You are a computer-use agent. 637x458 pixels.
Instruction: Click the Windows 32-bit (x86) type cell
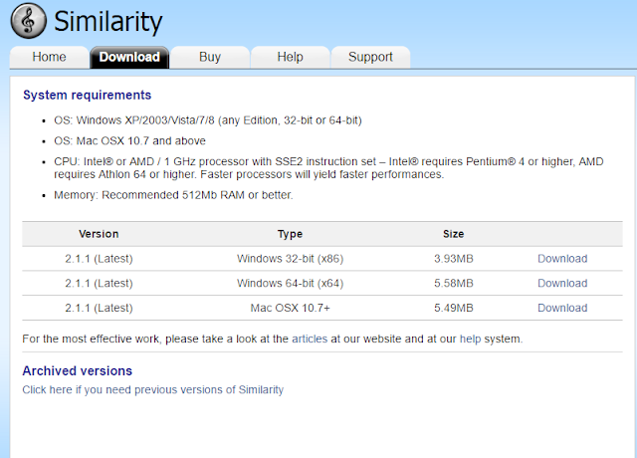[x=290, y=259]
